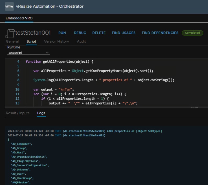The image size is (208, 185).
Task: Switch to the General tab
Action: (12, 41)
